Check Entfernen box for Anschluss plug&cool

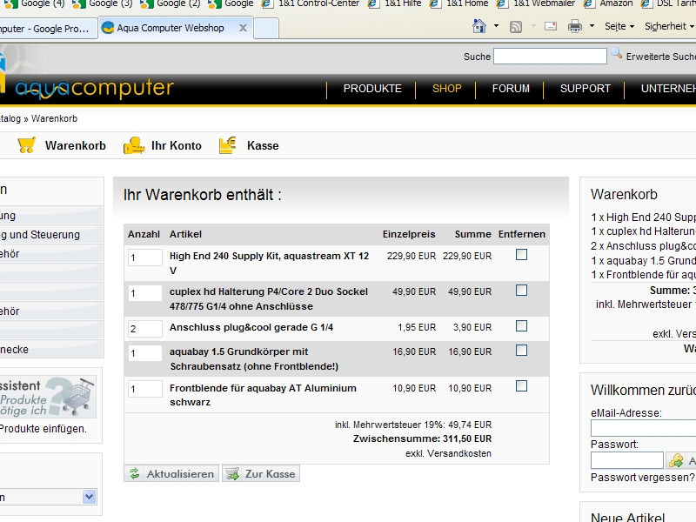tap(521, 326)
